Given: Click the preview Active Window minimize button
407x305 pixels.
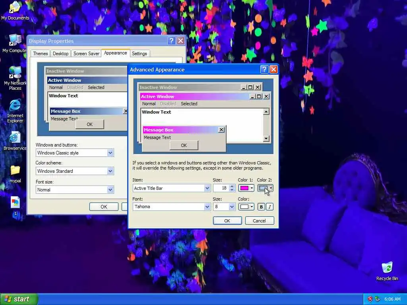Looking at the screenshot, I should tap(252, 96).
